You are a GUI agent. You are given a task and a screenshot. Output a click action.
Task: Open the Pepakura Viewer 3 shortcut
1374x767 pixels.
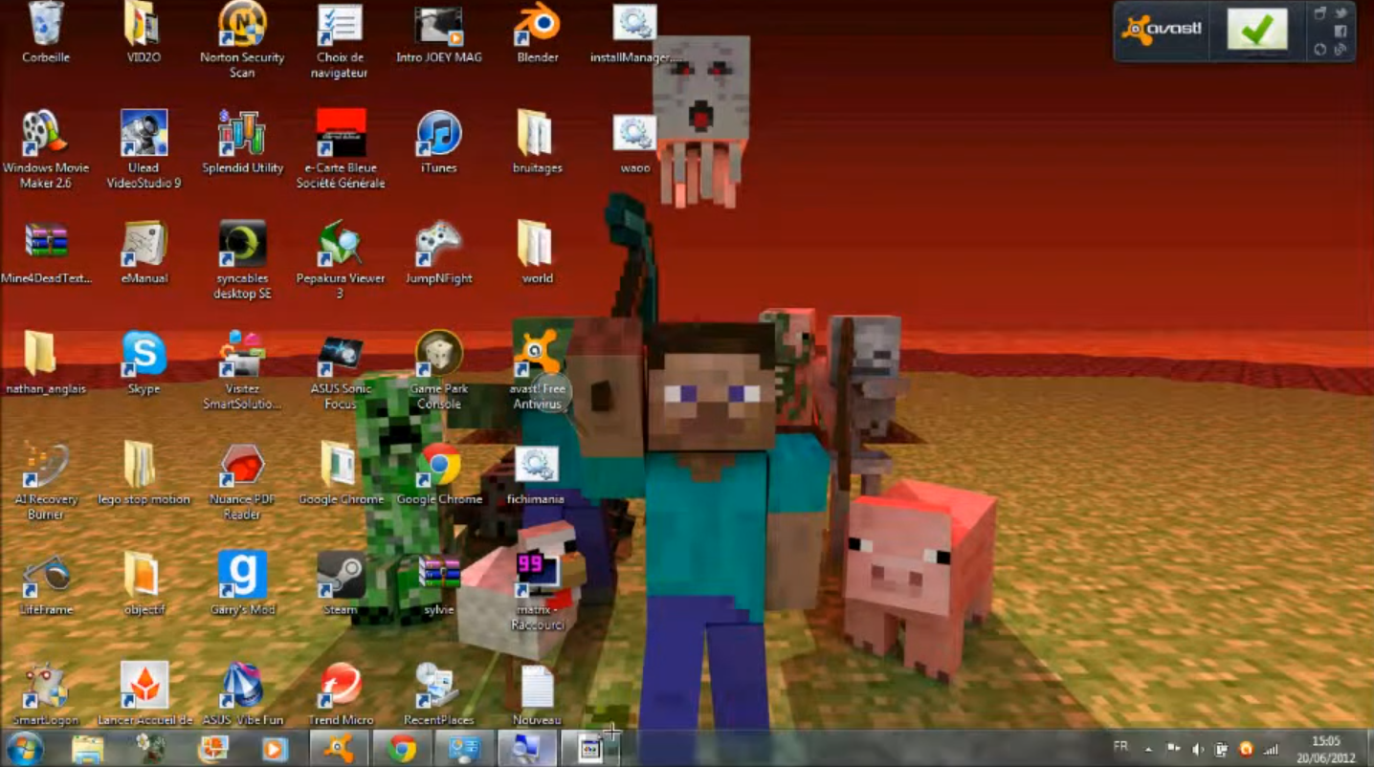tap(341, 245)
